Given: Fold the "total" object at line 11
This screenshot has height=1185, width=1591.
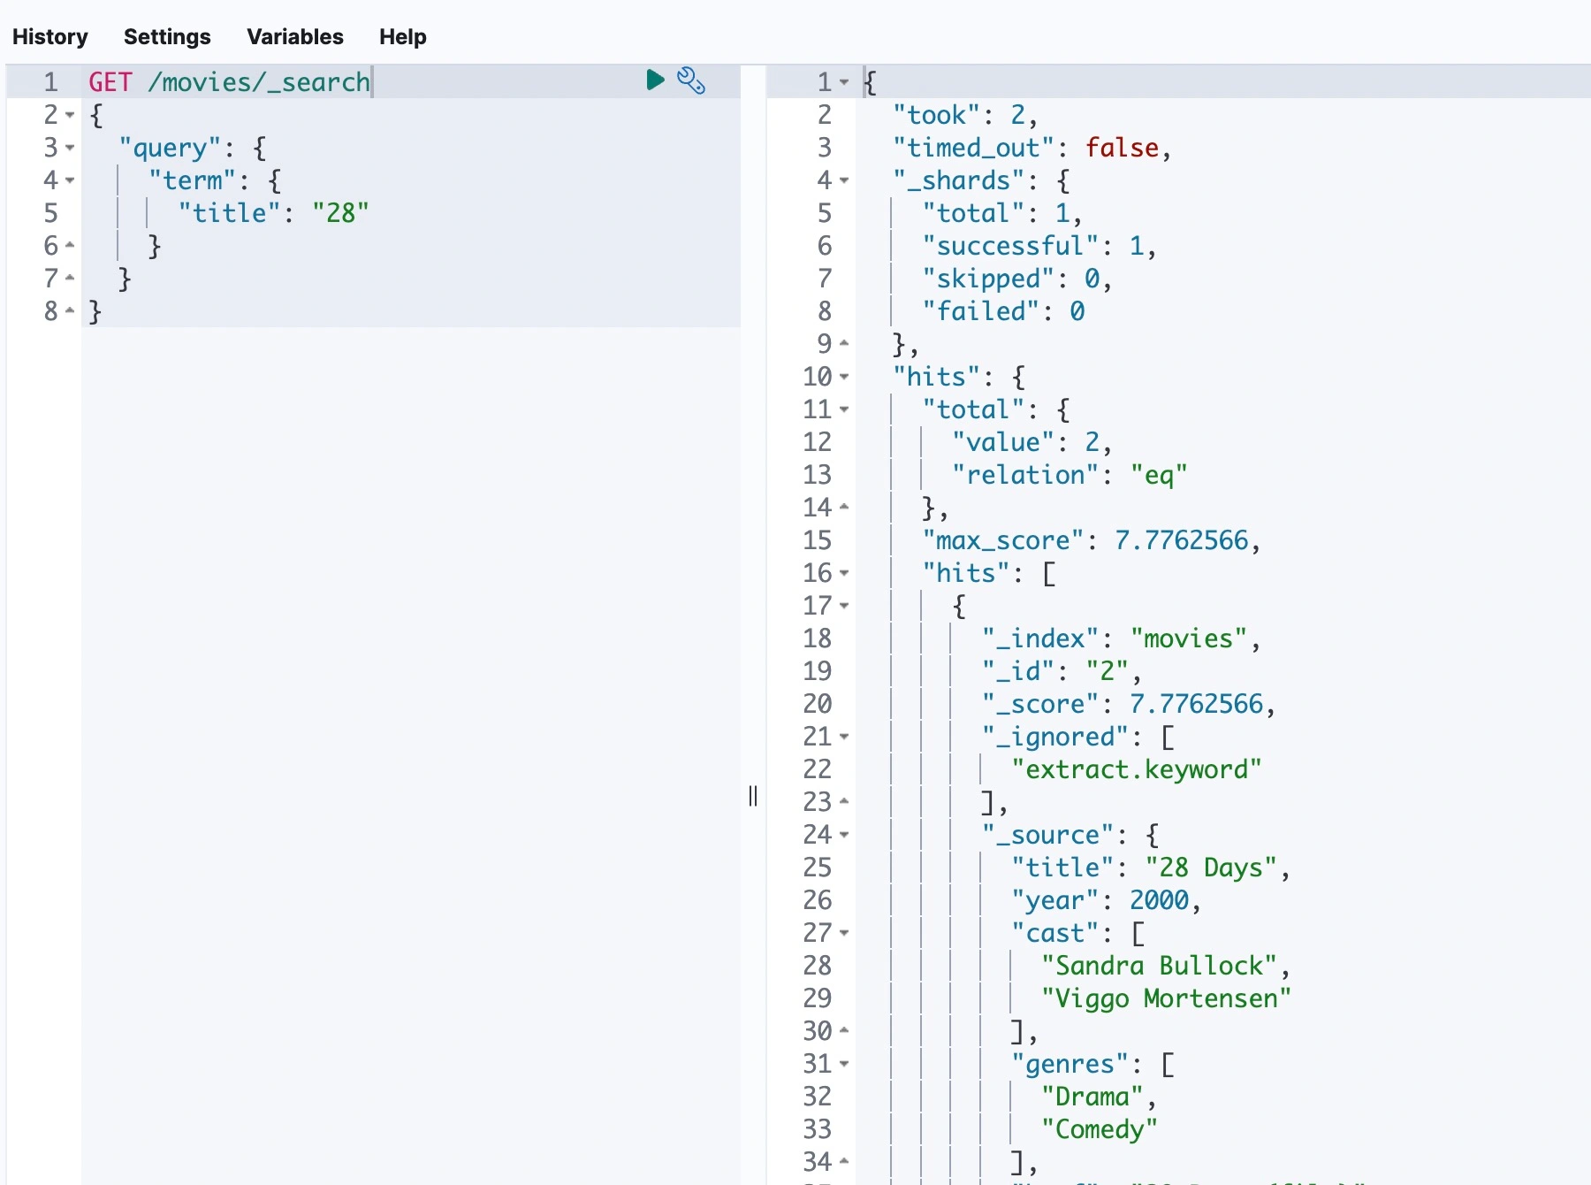Looking at the screenshot, I should pos(844,409).
